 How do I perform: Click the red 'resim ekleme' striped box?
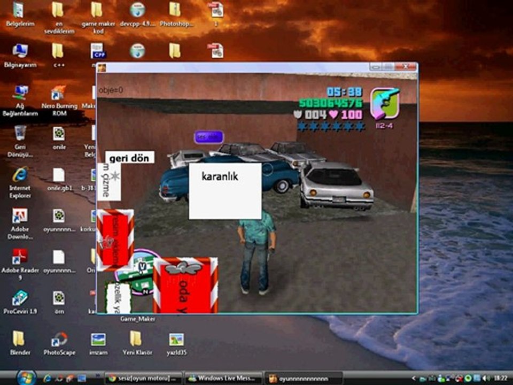pyautogui.click(x=115, y=240)
